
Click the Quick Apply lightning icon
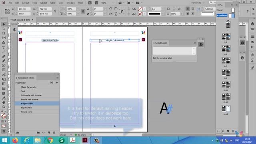point(248,11)
